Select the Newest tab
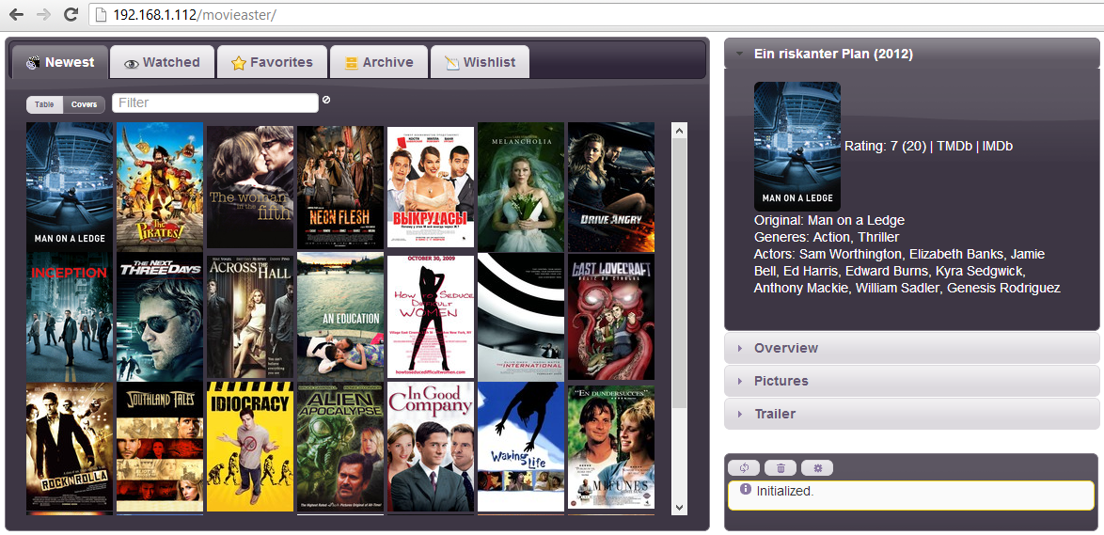 (60, 62)
